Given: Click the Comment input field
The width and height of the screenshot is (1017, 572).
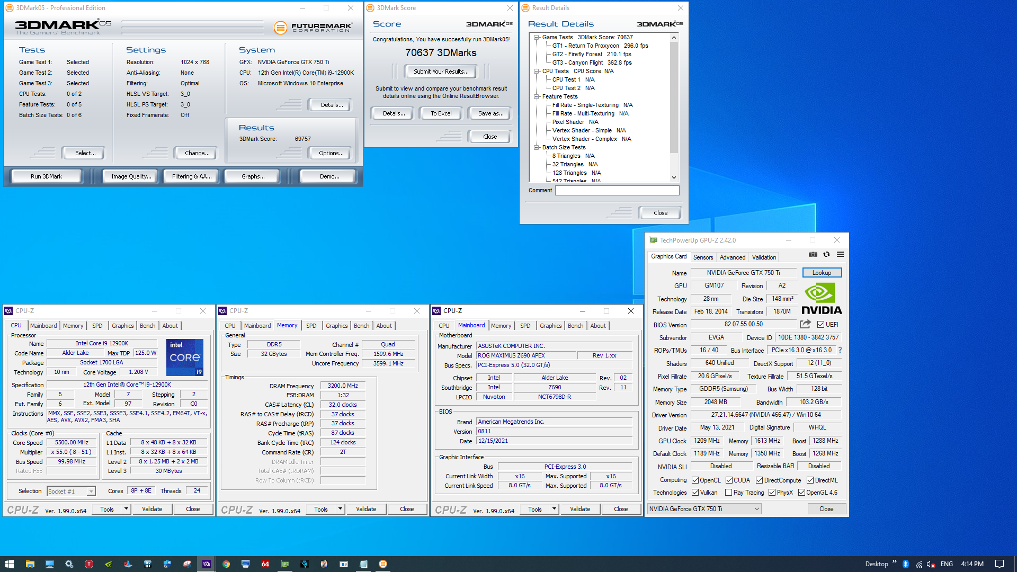Looking at the screenshot, I should 617,190.
